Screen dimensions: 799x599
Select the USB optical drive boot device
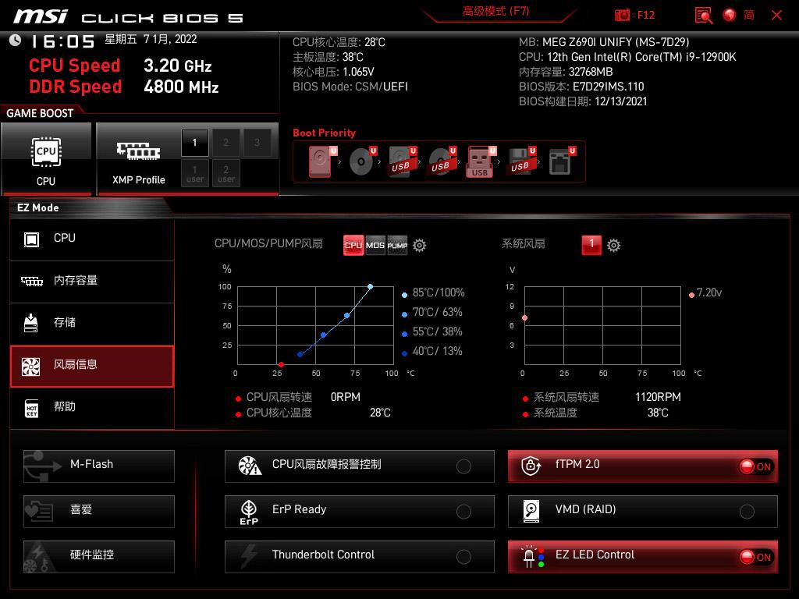442,161
